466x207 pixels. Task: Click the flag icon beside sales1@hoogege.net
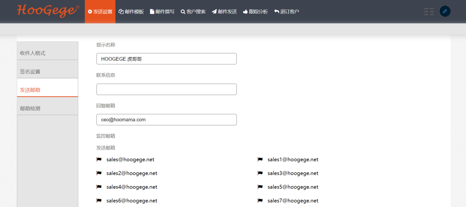tap(260, 160)
